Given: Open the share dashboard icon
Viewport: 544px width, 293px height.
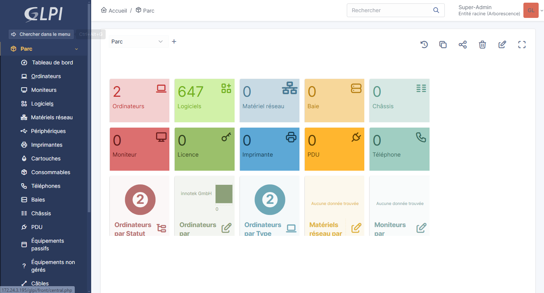Looking at the screenshot, I should pos(462,45).
